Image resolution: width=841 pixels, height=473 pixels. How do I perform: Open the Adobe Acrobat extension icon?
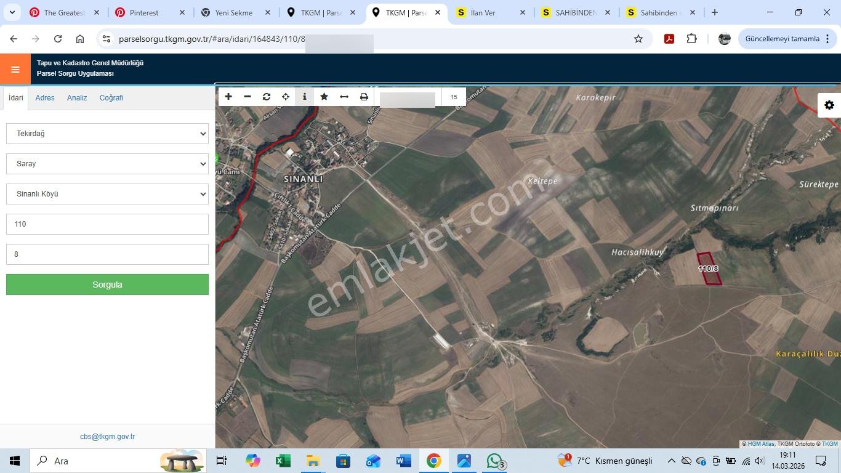click(669, 39)
